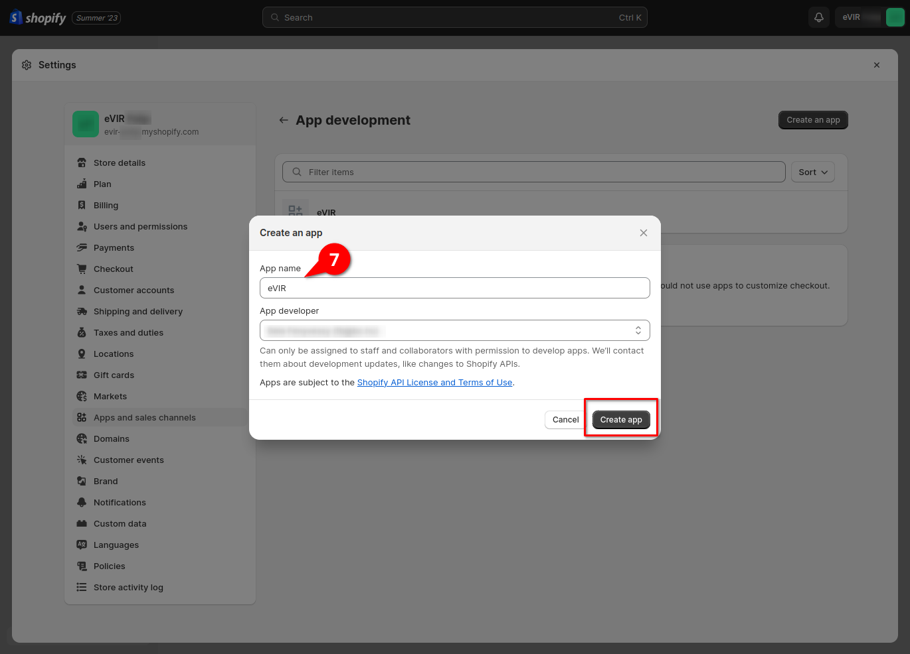Click the Store details storefront icon
910x654 pixels.
[x=82, y=163]
